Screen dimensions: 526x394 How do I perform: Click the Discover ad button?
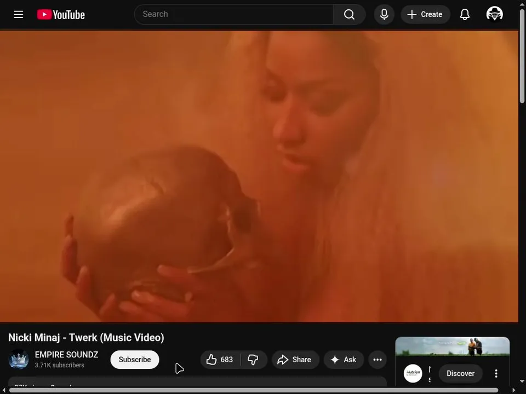point(460,373)
